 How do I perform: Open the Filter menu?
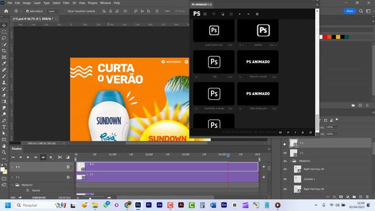66,3
